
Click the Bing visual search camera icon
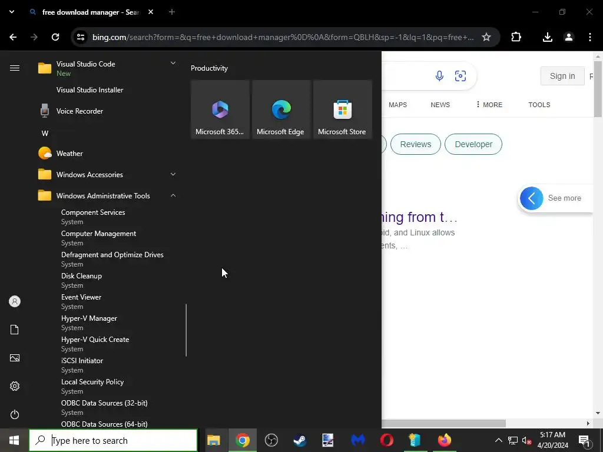click(460, 76)
